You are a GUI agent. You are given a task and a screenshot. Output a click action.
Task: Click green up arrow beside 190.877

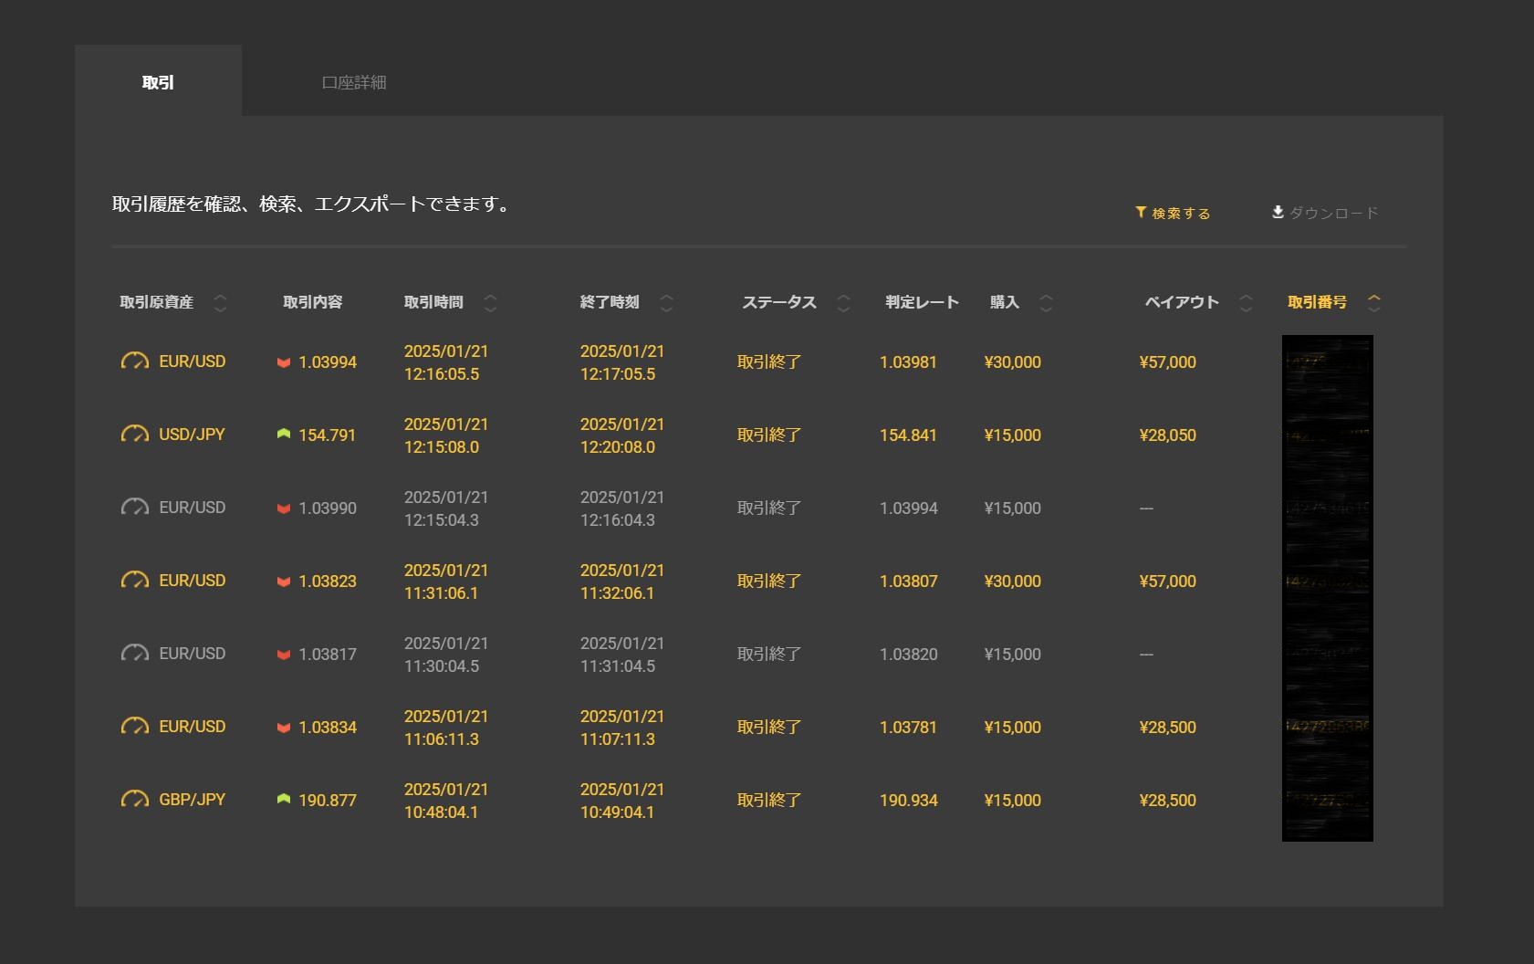tap(284, 800)
